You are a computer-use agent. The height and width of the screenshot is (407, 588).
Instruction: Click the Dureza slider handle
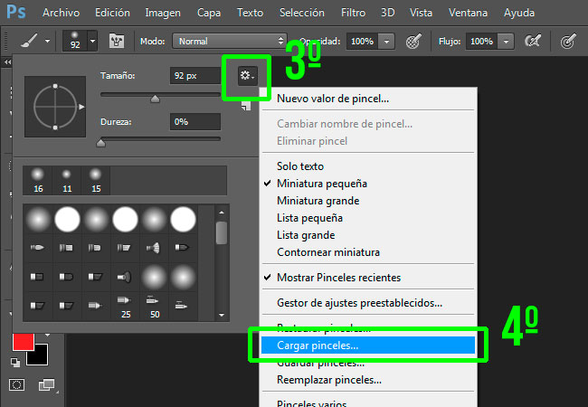pyautogui.click(x=101, y=143)
